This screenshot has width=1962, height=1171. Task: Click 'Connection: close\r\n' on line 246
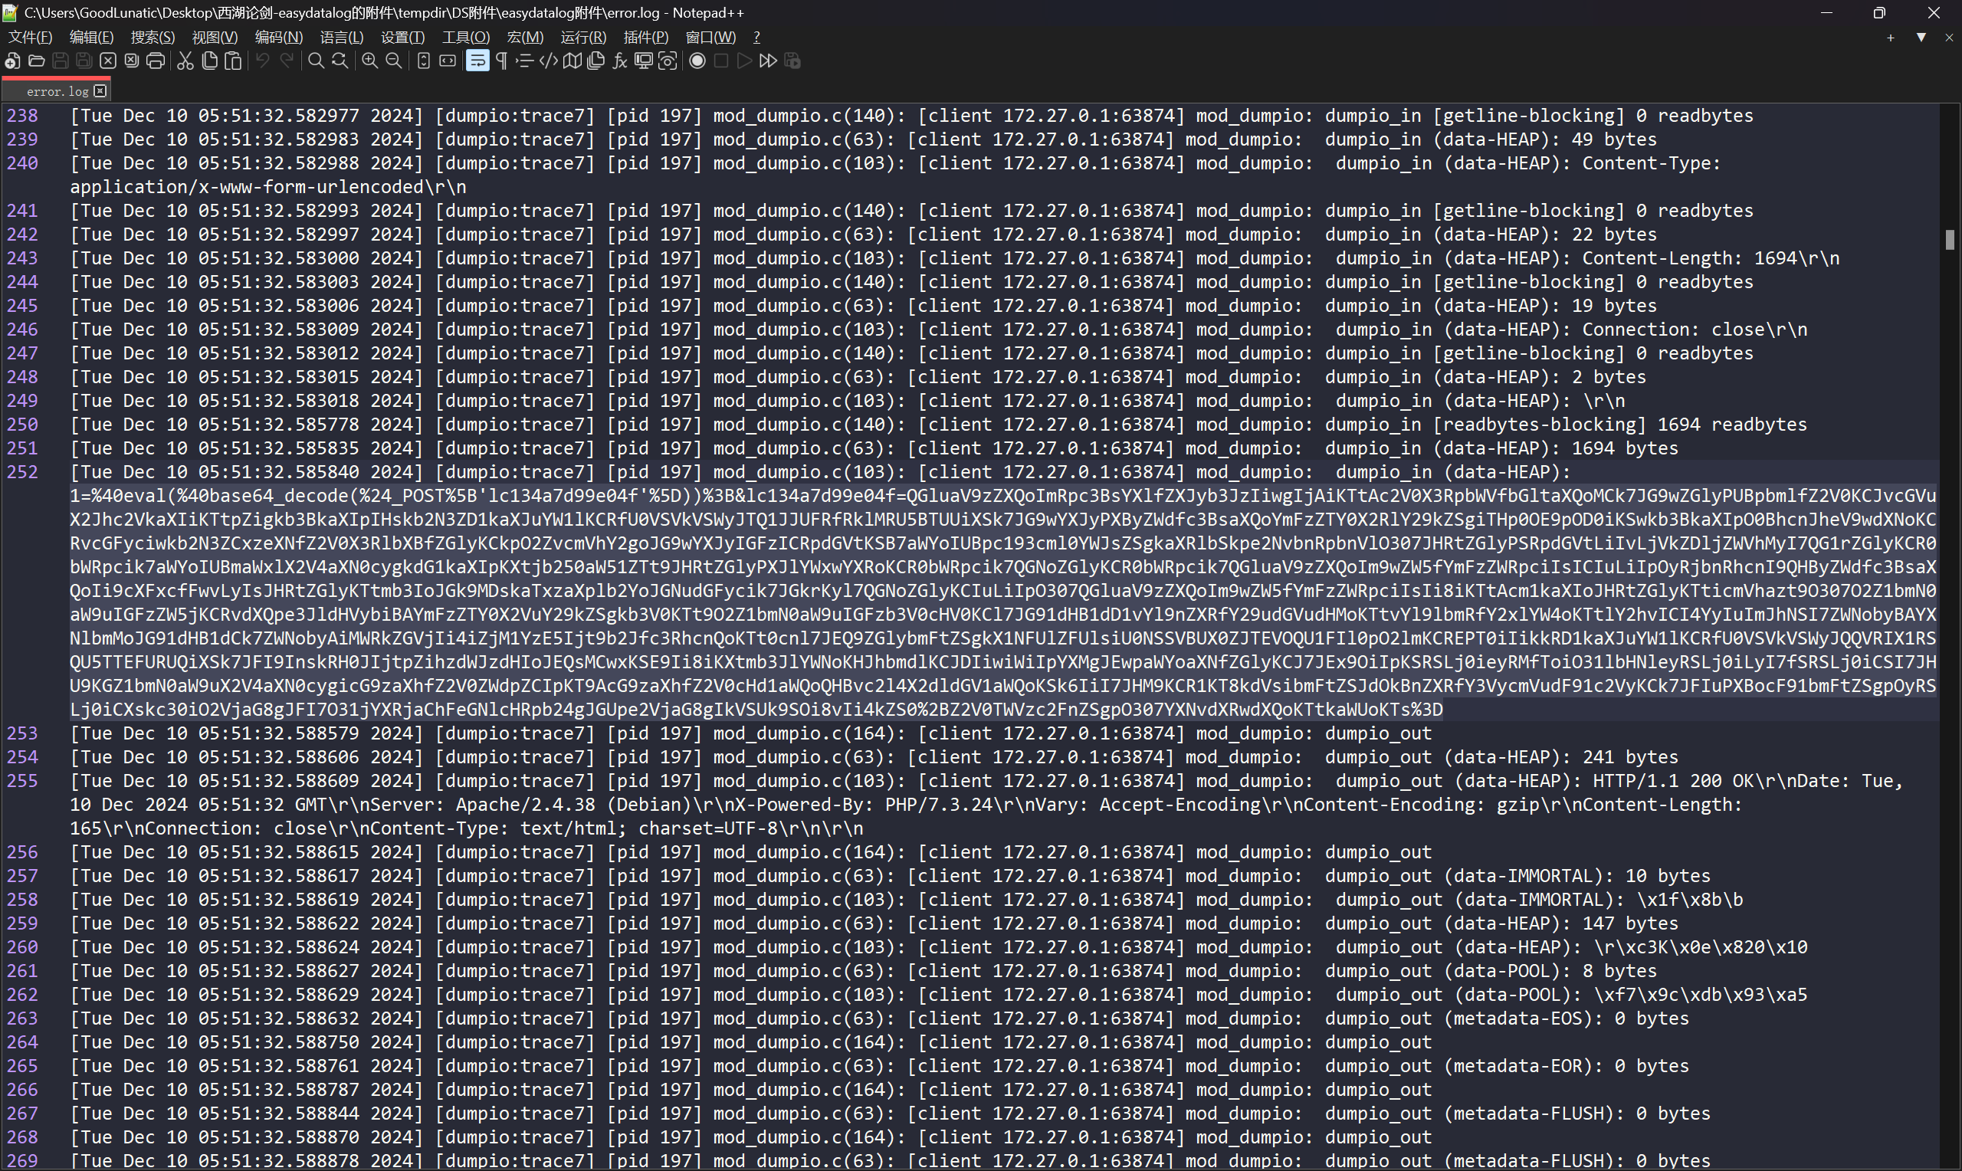point(1695,329)
